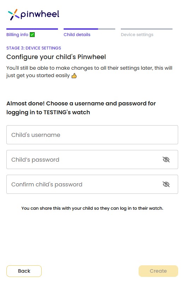This screenshot has height=284, width=187.
Task: Show the child's password with eye icon
Action: [x=166, y=160]
